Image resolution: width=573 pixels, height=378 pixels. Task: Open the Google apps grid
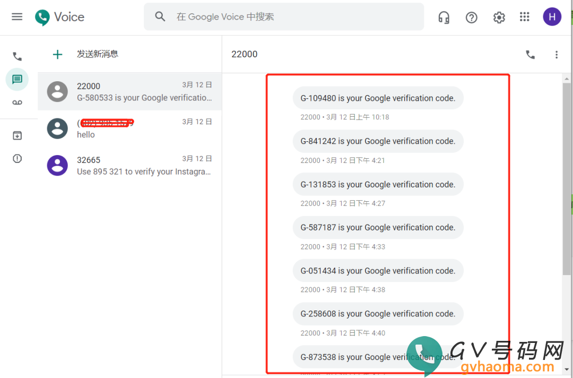pos(524,17)
